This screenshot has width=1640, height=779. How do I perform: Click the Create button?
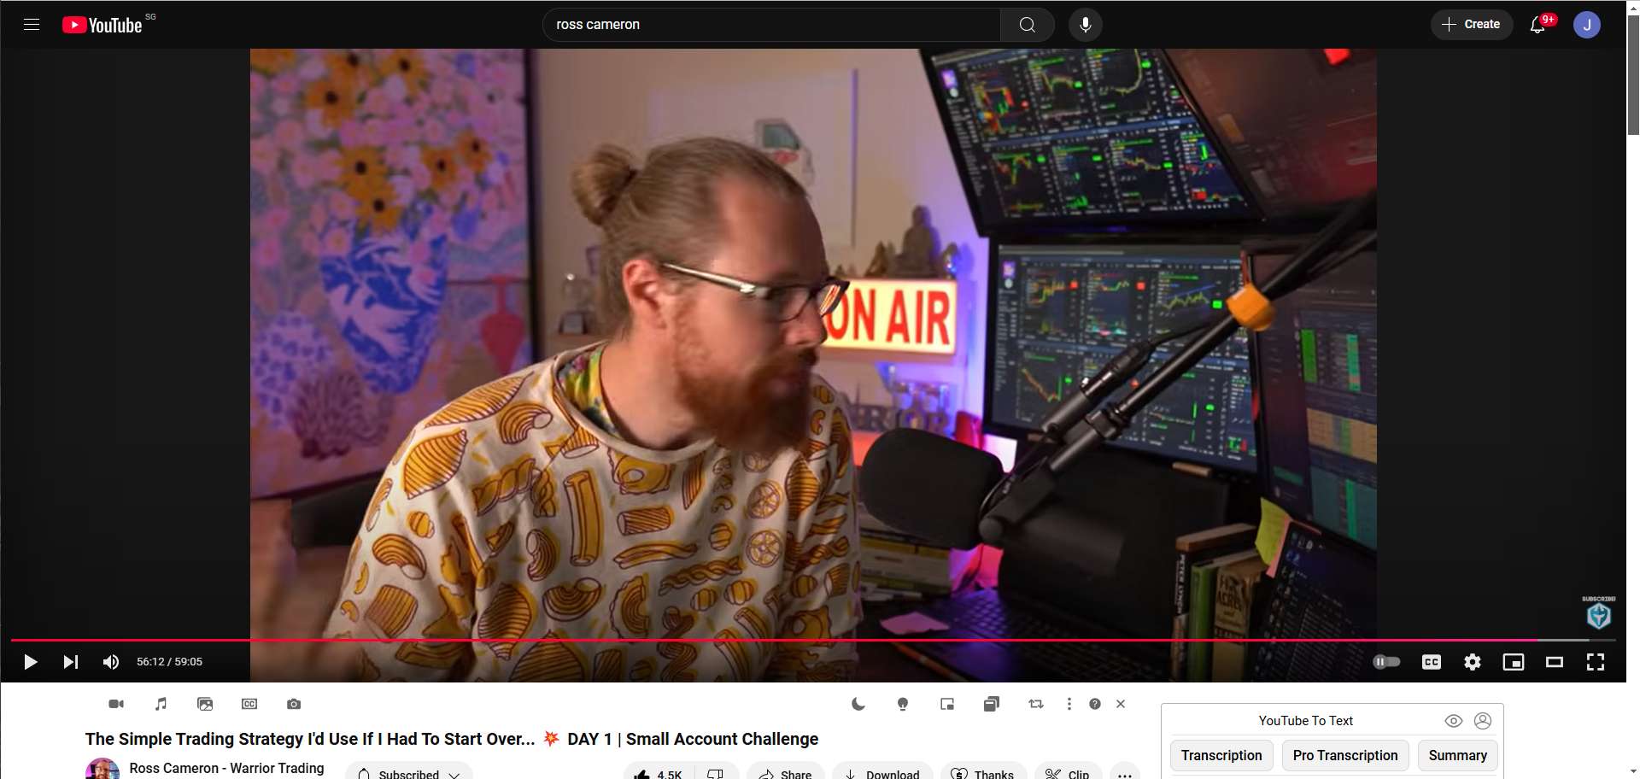(1471, 25)
